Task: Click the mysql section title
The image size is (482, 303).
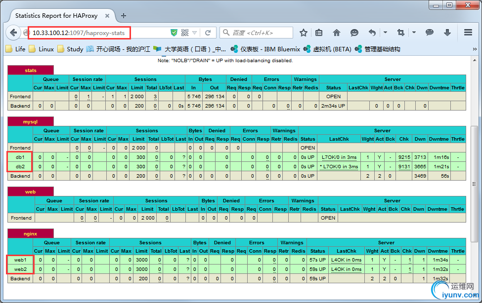Action: 31,121
